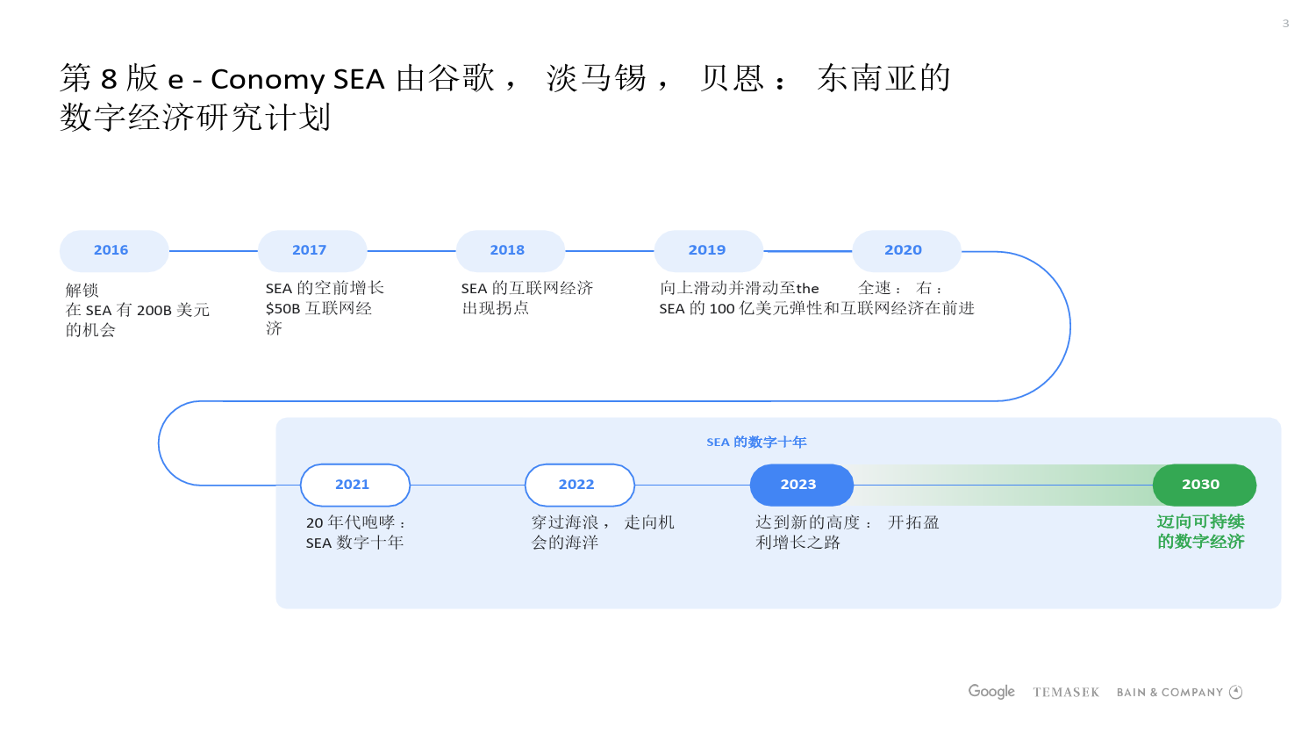Screen dimensions: 1316x741
Task: Click the green text 迈向可持续
Action: click(x=1200, y=522)
